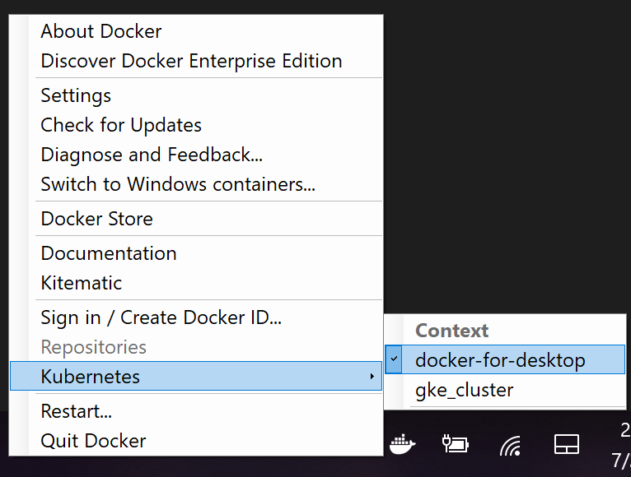Open About Docker
Screen dimensions: 631x477
click(x=101, y=31)
